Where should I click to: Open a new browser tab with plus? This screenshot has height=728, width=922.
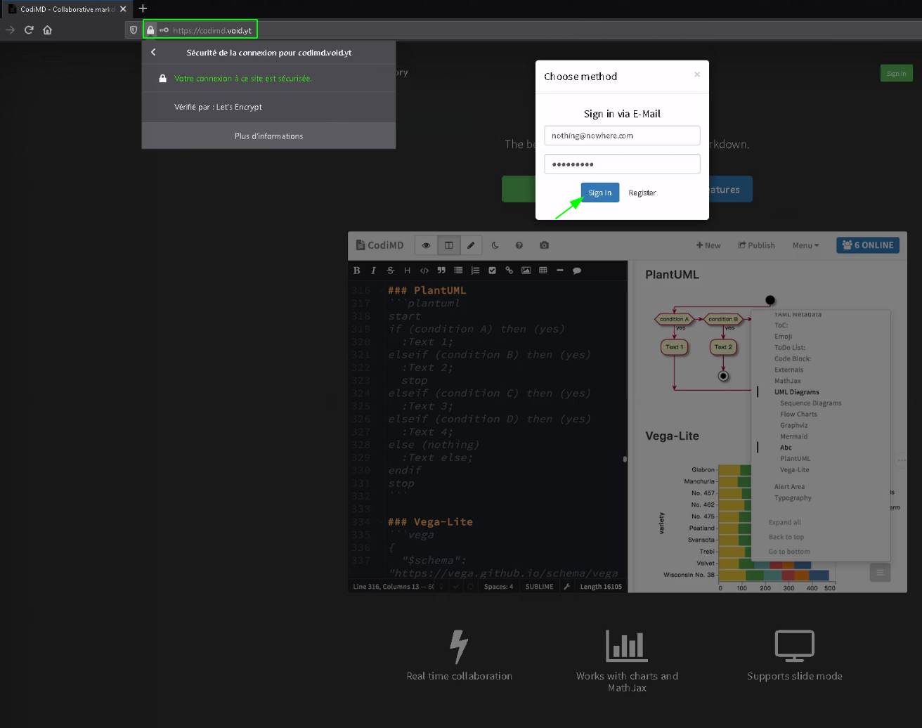[x=143, y=8]
